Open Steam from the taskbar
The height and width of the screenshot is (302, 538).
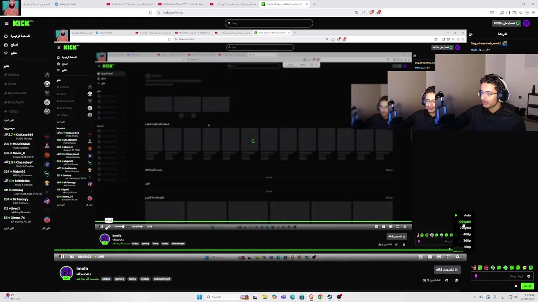click(x=330, y=297)
